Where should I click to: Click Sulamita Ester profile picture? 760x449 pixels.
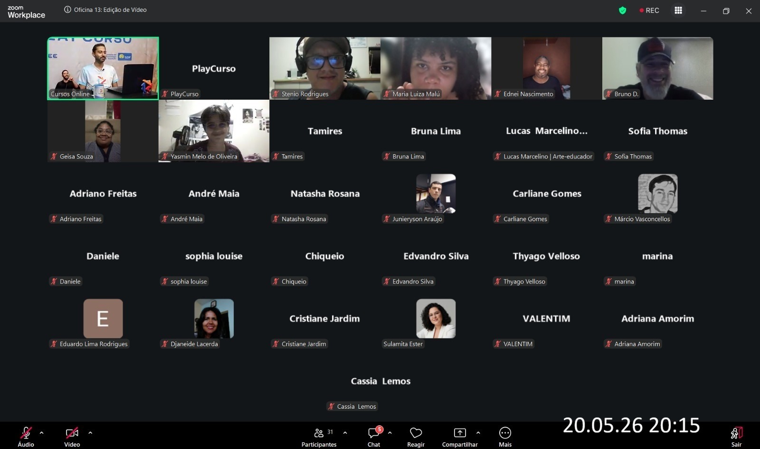point(436,318)
